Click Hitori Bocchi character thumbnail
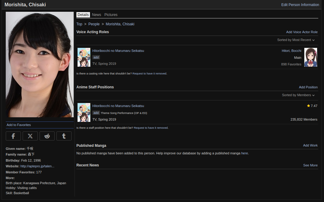The width and height of the screenshot is (324, 202). click(x=311, y=57)
